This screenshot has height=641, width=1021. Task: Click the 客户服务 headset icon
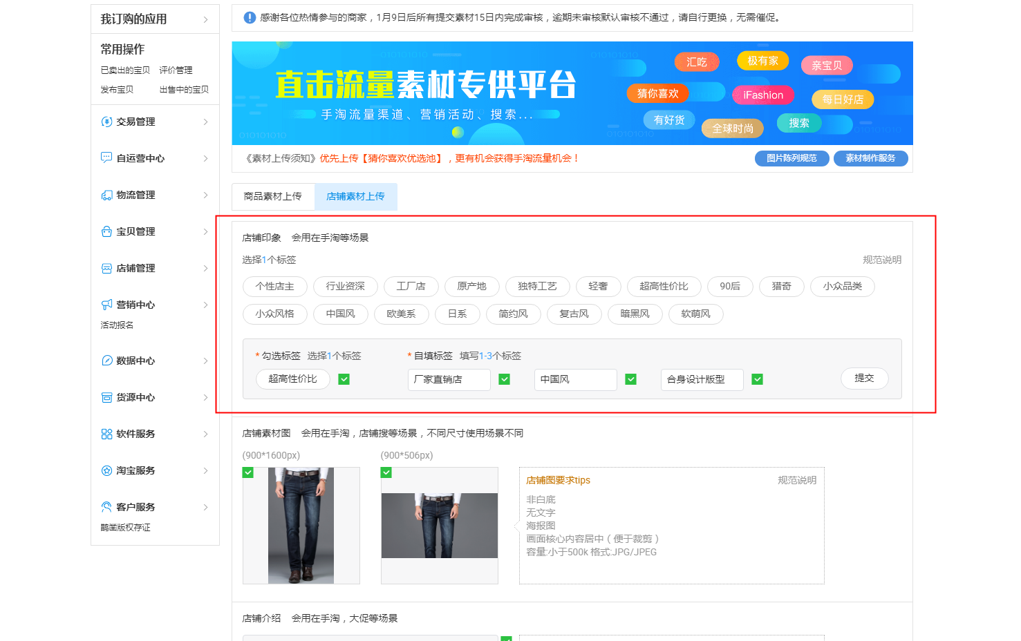[106, 507]
